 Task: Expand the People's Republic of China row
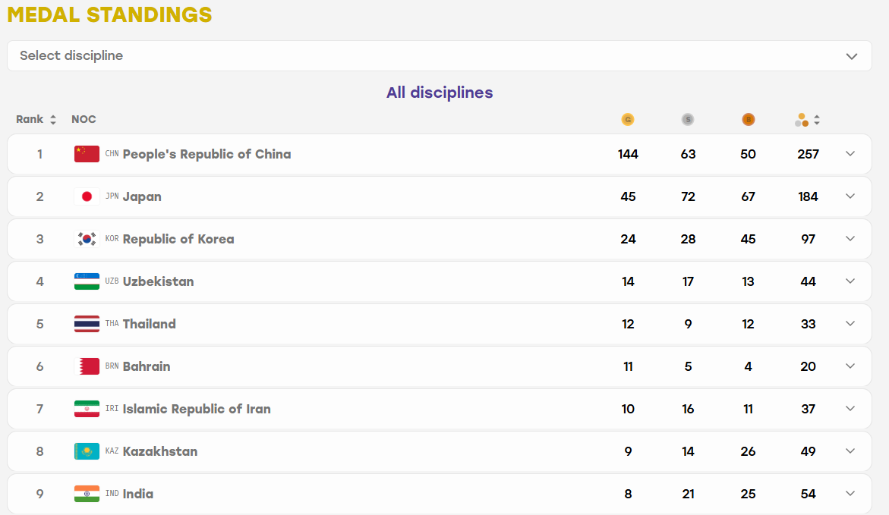(850, 154)
